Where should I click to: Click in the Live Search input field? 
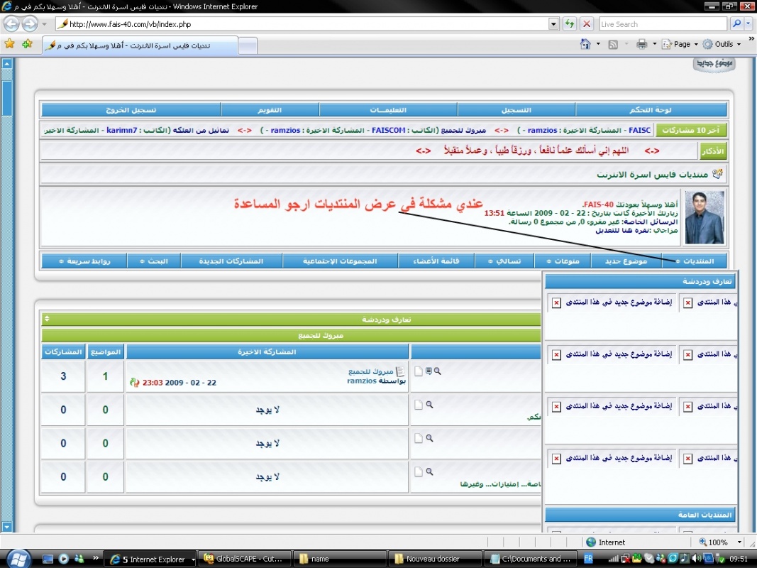click(x=660, y=23)
